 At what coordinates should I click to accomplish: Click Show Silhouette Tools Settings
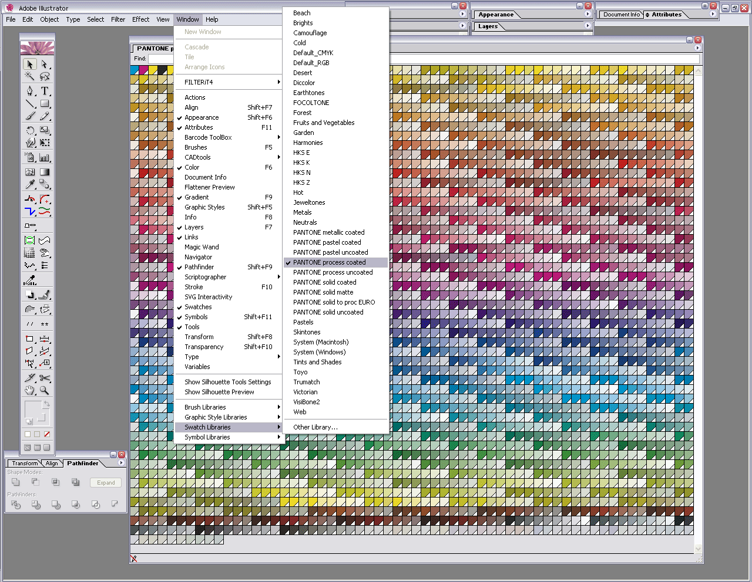[x=228, y=382]
